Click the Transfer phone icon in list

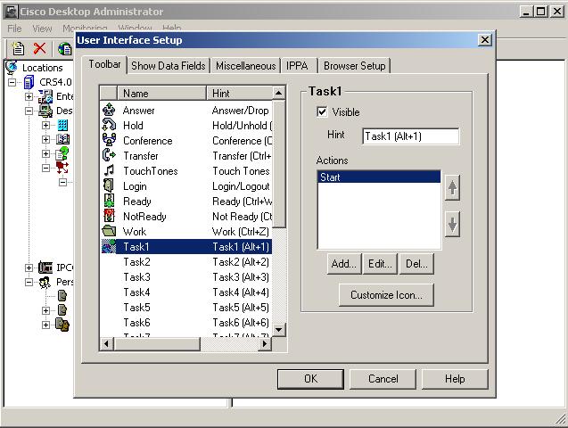[109, 155]
